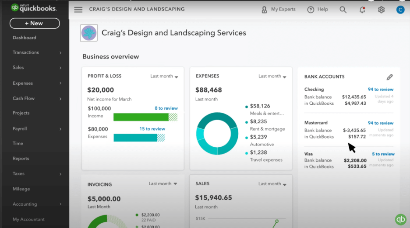Expand the Accounting submenu chevron

pyautogui.click(x=60, y=204)
